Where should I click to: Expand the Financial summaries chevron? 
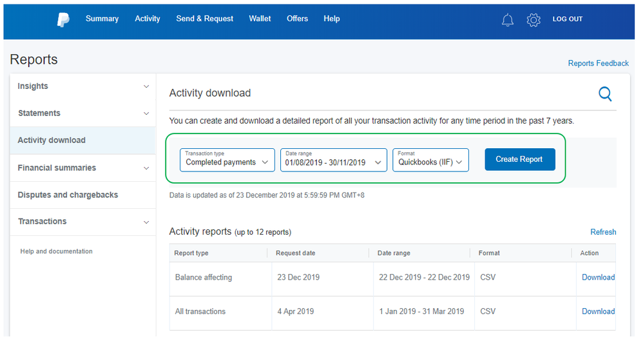click(x=146, y=168)
